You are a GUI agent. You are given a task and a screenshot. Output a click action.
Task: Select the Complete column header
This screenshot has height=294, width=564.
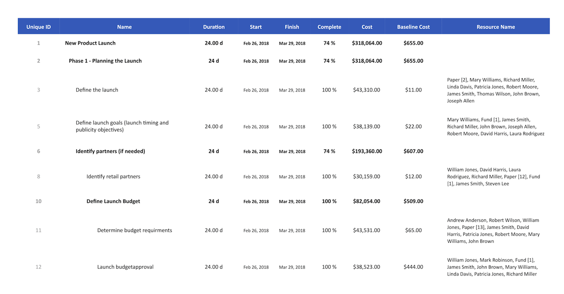point(329,27)
